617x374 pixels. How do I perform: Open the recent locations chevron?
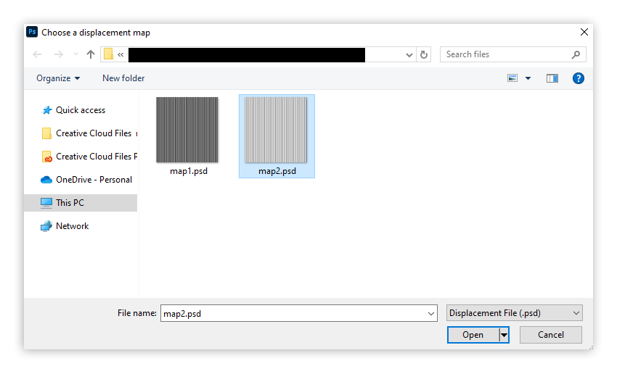tap(75, 54)
